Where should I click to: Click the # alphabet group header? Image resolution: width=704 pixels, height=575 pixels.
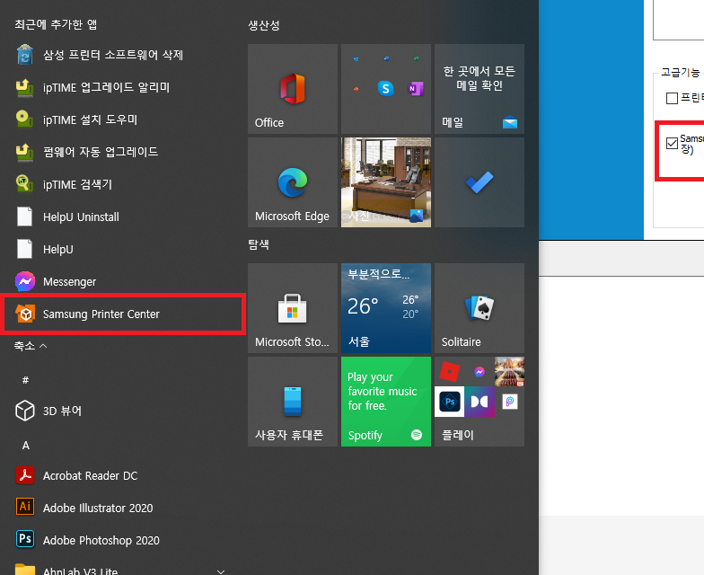25,380
